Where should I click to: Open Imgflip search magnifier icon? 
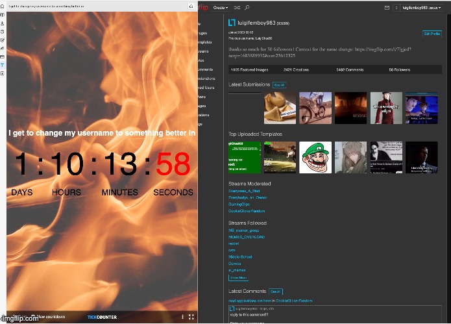tap(247, 8)
